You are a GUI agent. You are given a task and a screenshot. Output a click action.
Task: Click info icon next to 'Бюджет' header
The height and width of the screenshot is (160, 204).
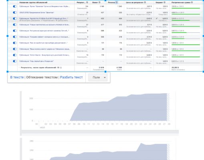[164, 2]
